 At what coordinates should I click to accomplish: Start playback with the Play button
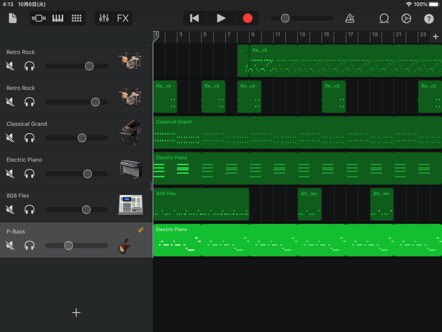click(x=221, y=18)
